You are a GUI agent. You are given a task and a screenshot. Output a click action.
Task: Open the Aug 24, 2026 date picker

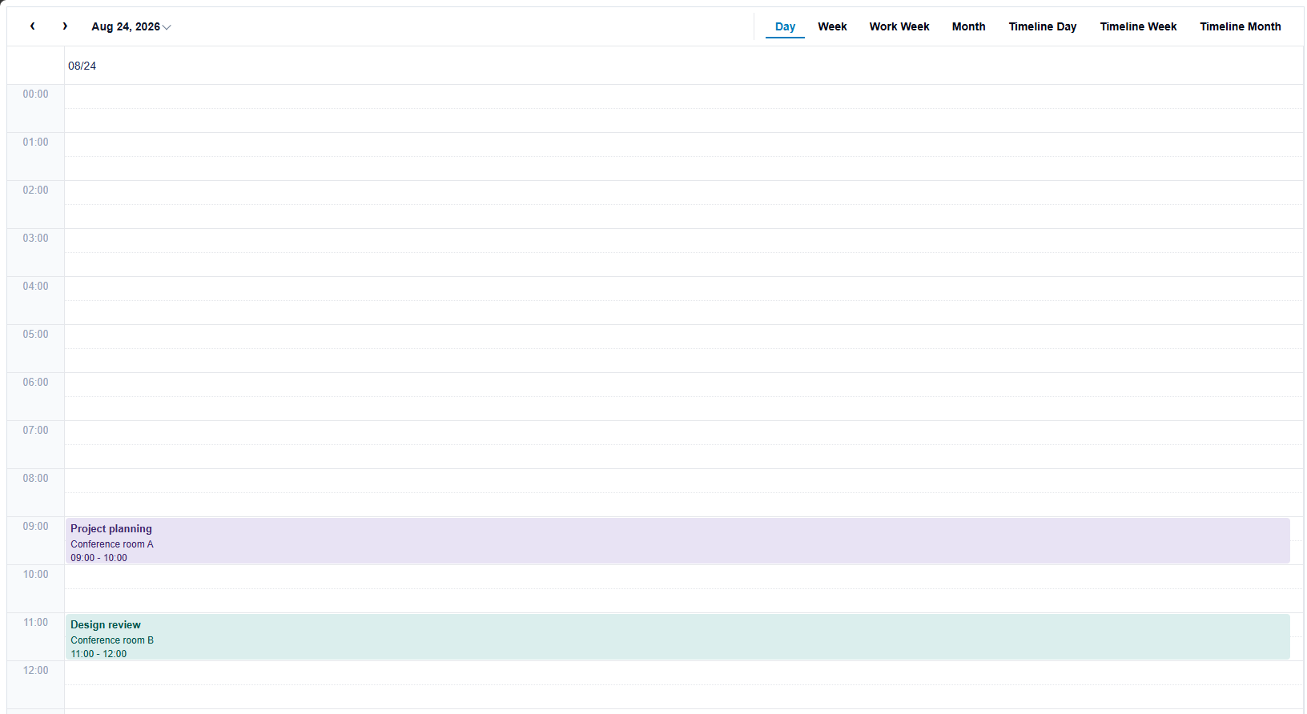coord(131,26)
